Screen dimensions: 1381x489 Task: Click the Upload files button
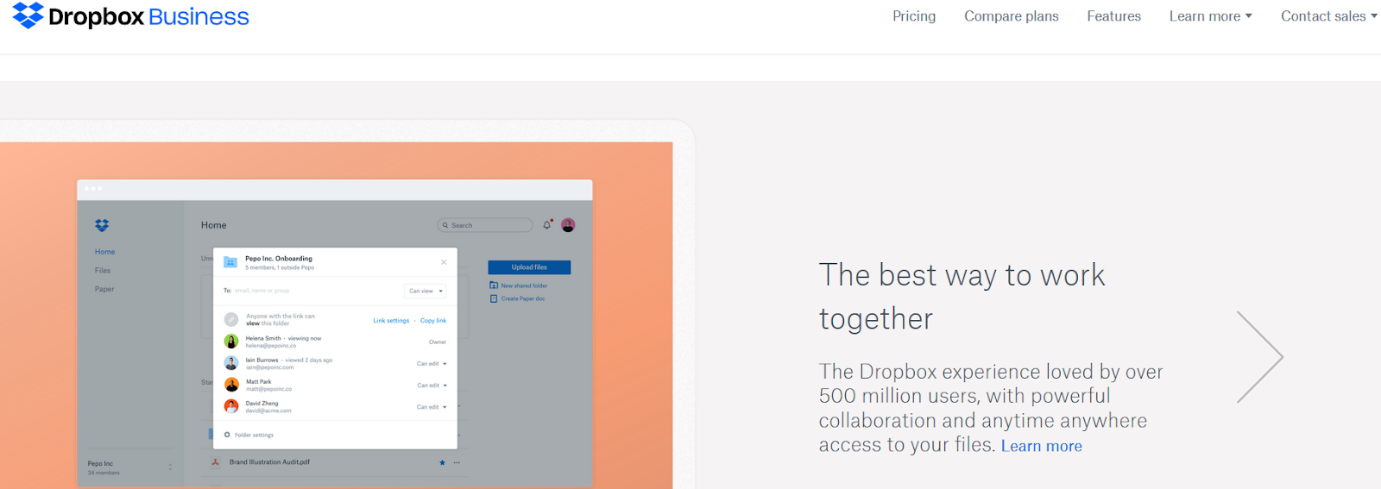(529, 267)
